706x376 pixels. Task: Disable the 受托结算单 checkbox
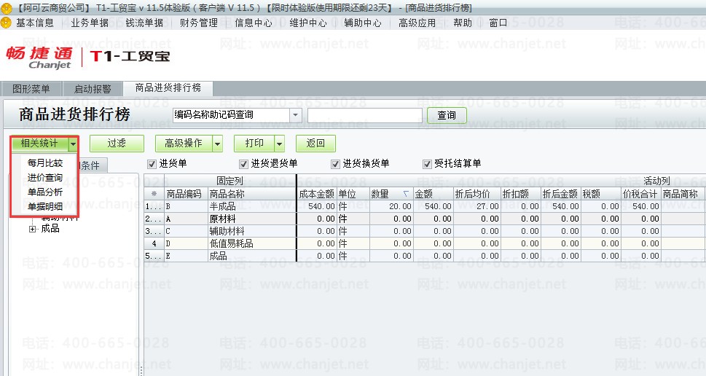point(427,164)
